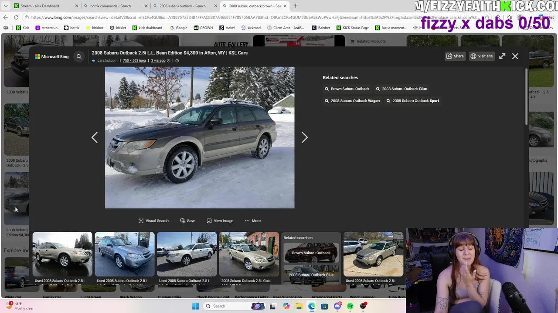Click the 750 × 563 jpeg size link
This screenshot has width=558, height=313.
[x=134, y=61]
